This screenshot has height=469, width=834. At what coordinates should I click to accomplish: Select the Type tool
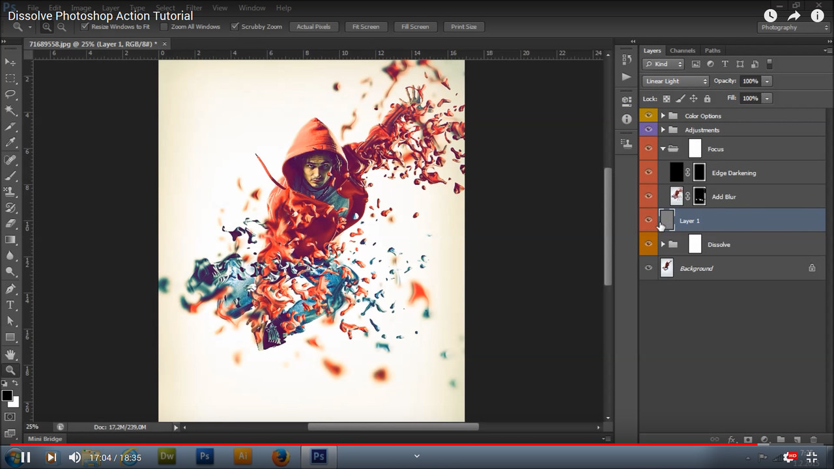pos(10,305)
